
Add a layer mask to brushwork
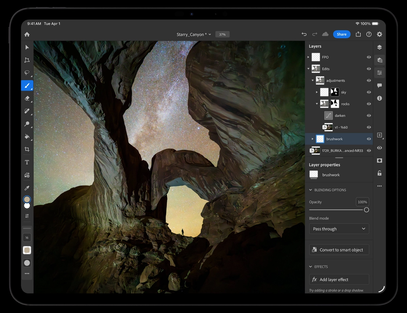[379, 160]
